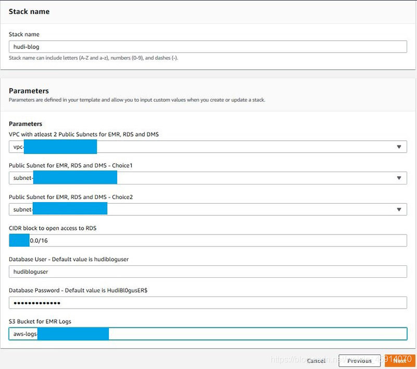Click the 'CIDR block to open access to RDS' label
The width and height of the screenshot is (417, 369).
pos(53,228)
